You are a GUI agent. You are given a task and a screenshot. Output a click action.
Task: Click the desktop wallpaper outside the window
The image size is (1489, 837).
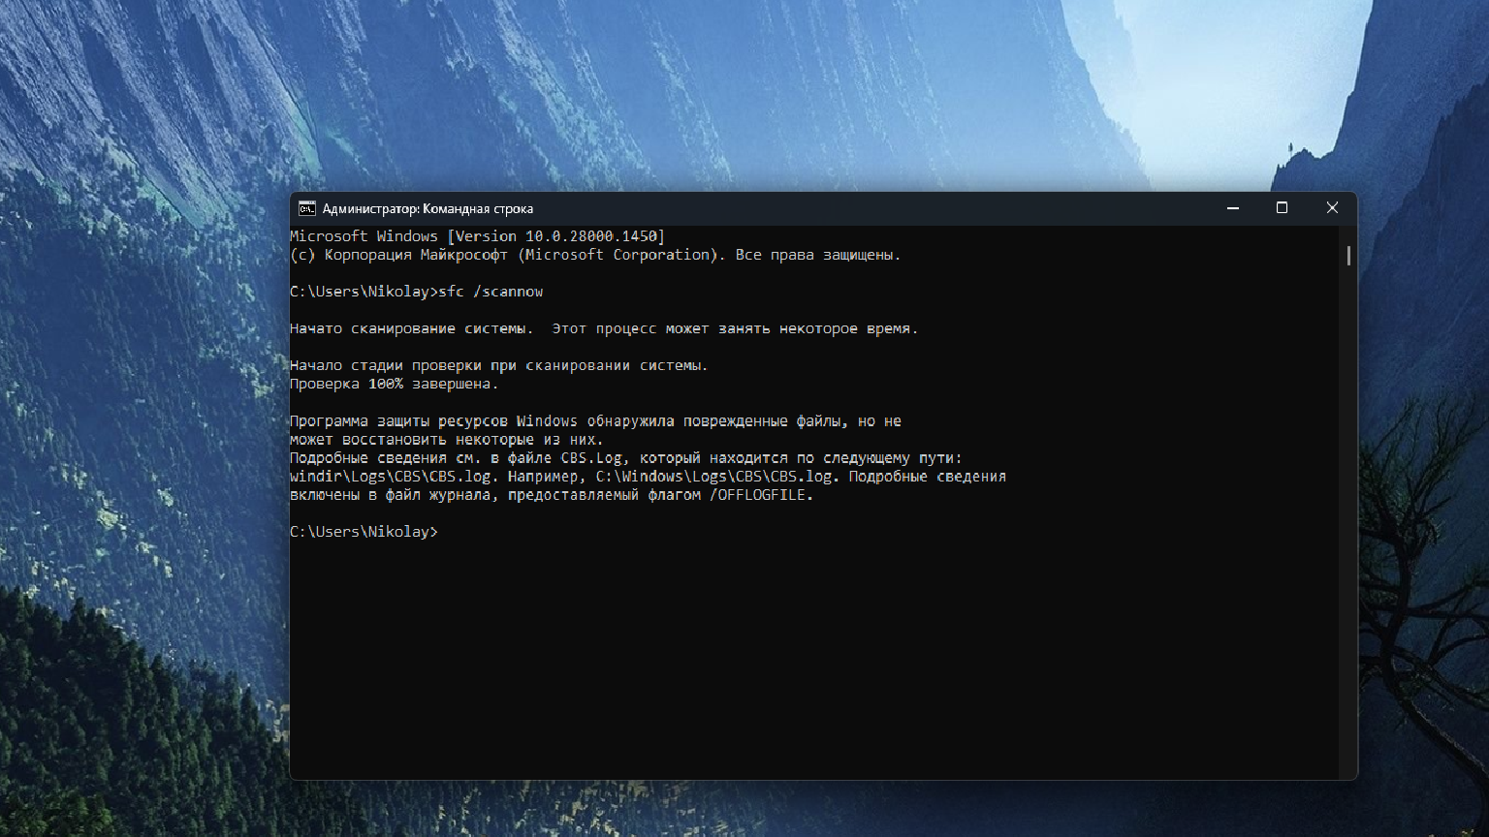(145, 387)
